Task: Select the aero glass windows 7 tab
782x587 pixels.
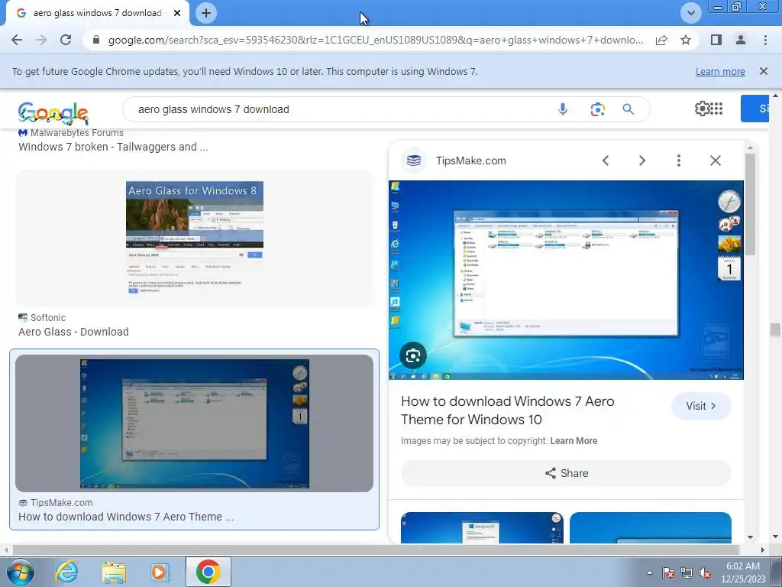Action: (97, 13)
